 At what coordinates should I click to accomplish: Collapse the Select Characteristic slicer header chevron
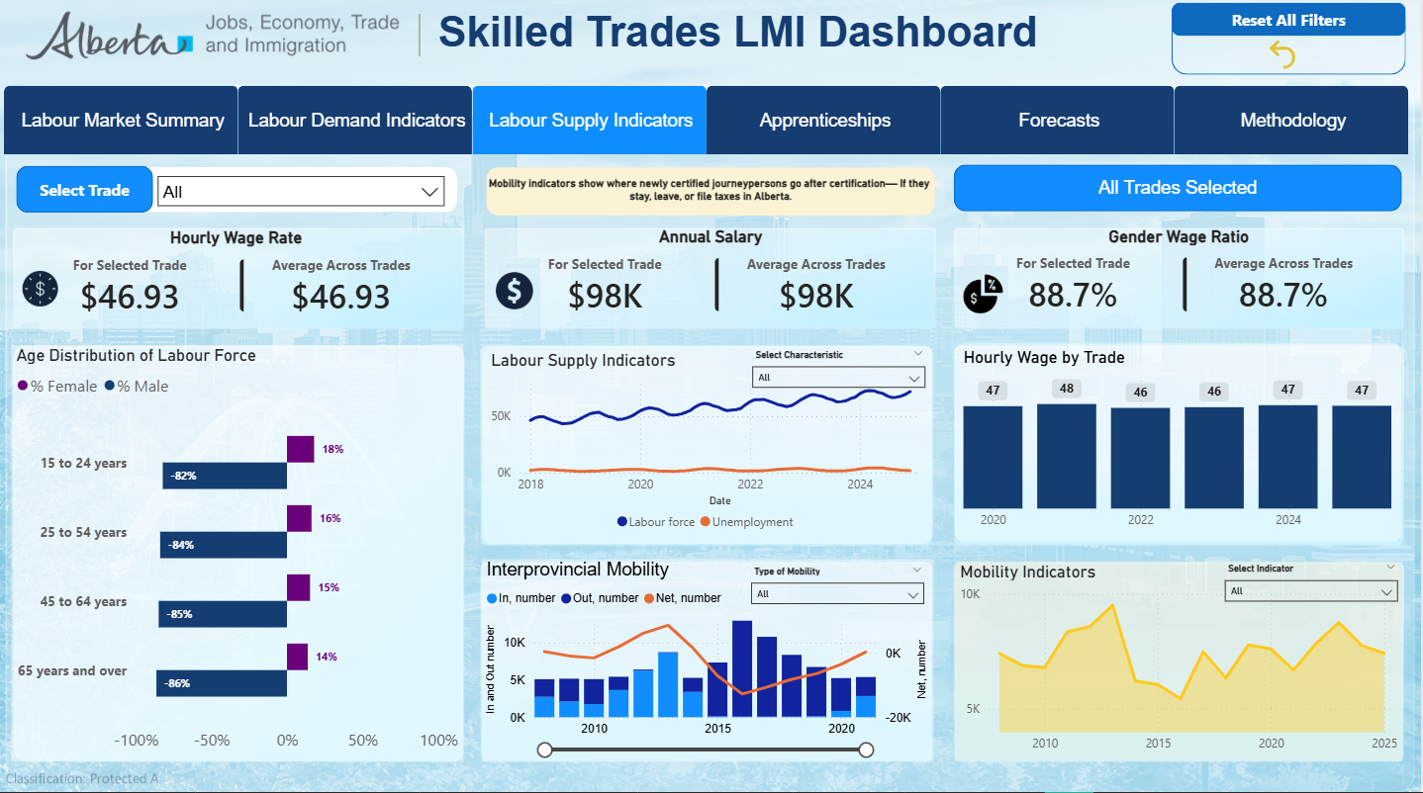pyautogui.click(x=917, y=353)
